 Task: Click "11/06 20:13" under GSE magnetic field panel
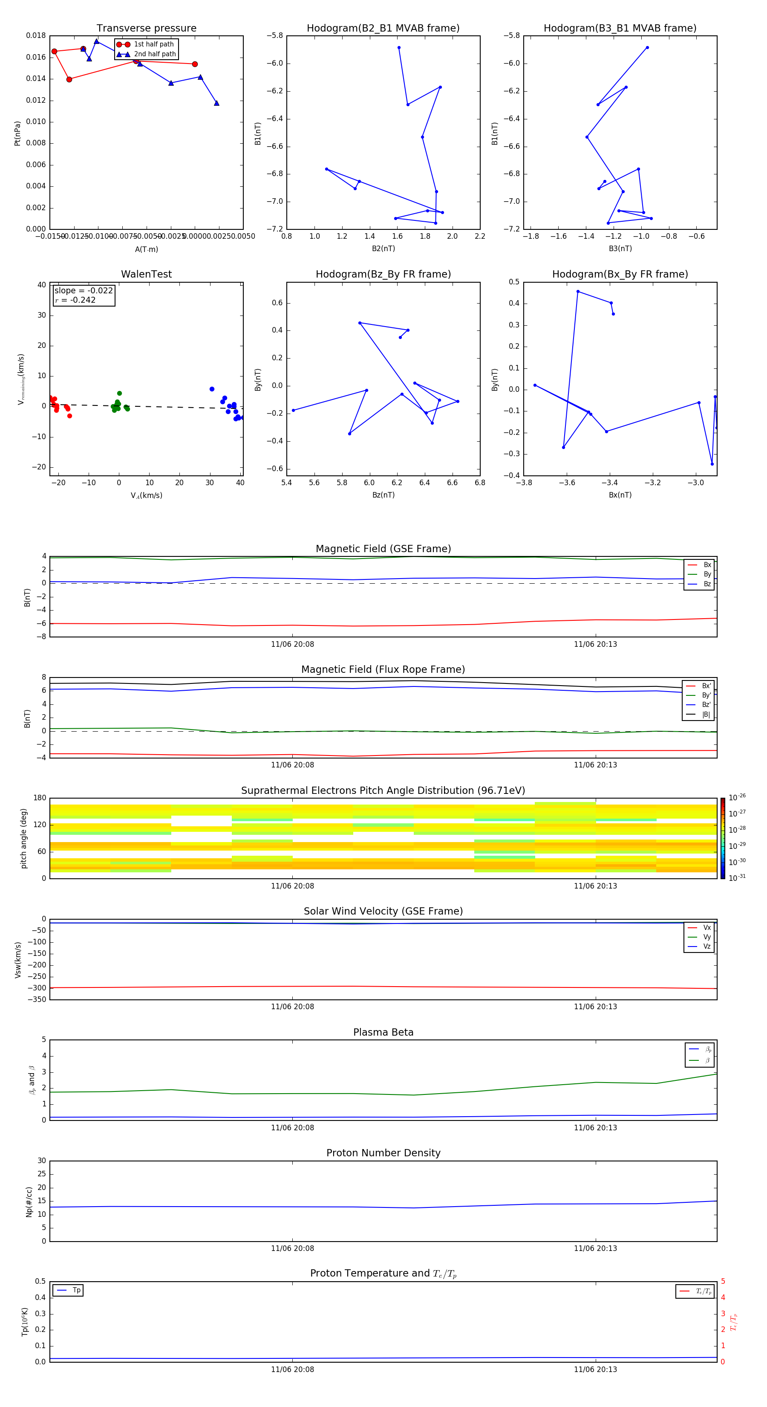click(x=595, y=645)
